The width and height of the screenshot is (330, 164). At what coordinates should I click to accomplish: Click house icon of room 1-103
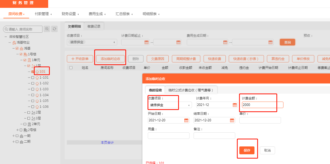tap(37, 89)
